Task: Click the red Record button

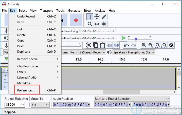Action: pyautogui.click(x=76, y=20)
